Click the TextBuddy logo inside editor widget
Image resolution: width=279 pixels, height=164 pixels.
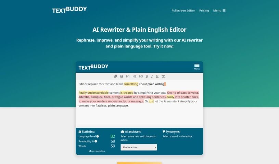point(93,67)
